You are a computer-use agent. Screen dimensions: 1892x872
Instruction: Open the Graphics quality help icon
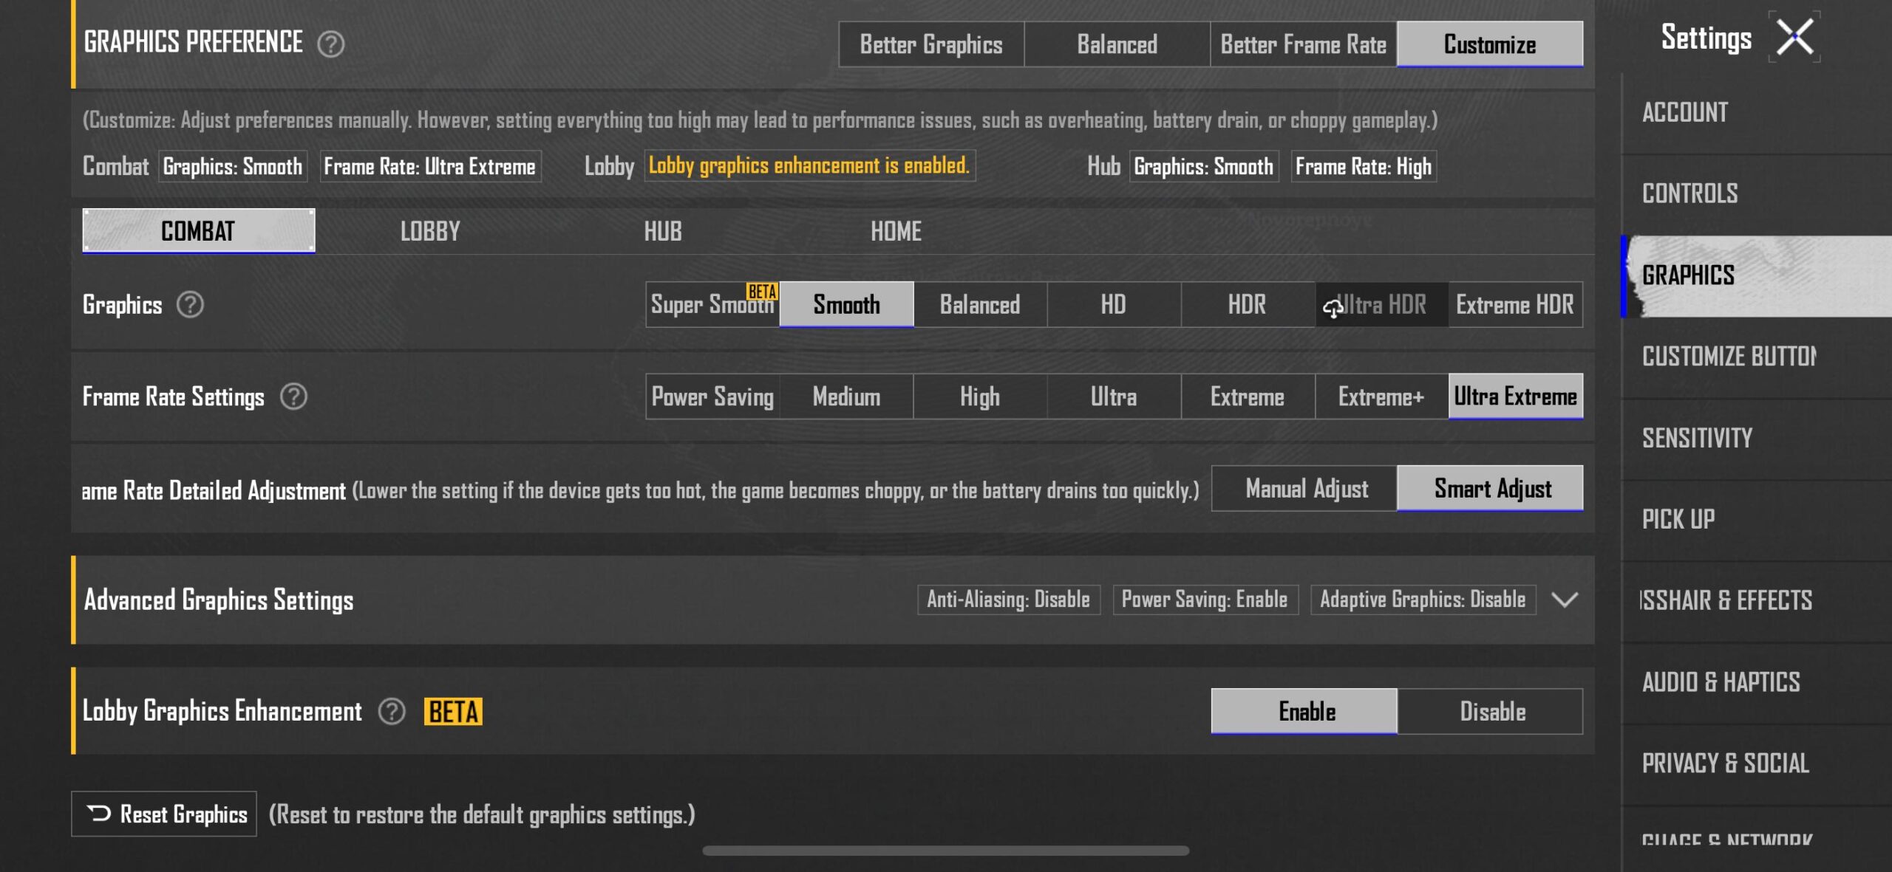190,304
